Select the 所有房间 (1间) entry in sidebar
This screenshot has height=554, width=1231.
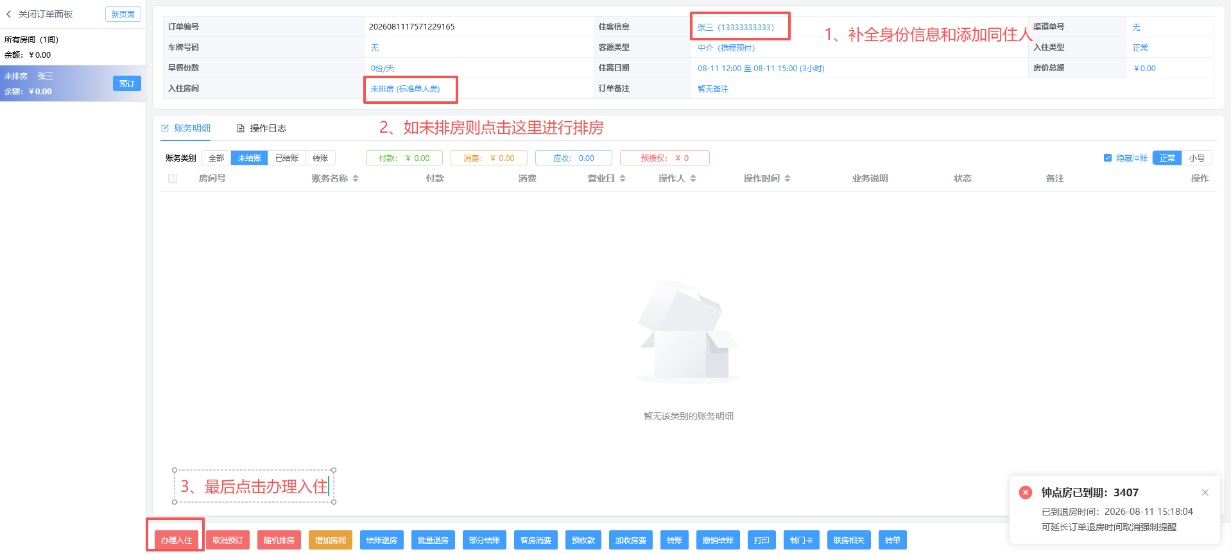(x=73, y=47)
